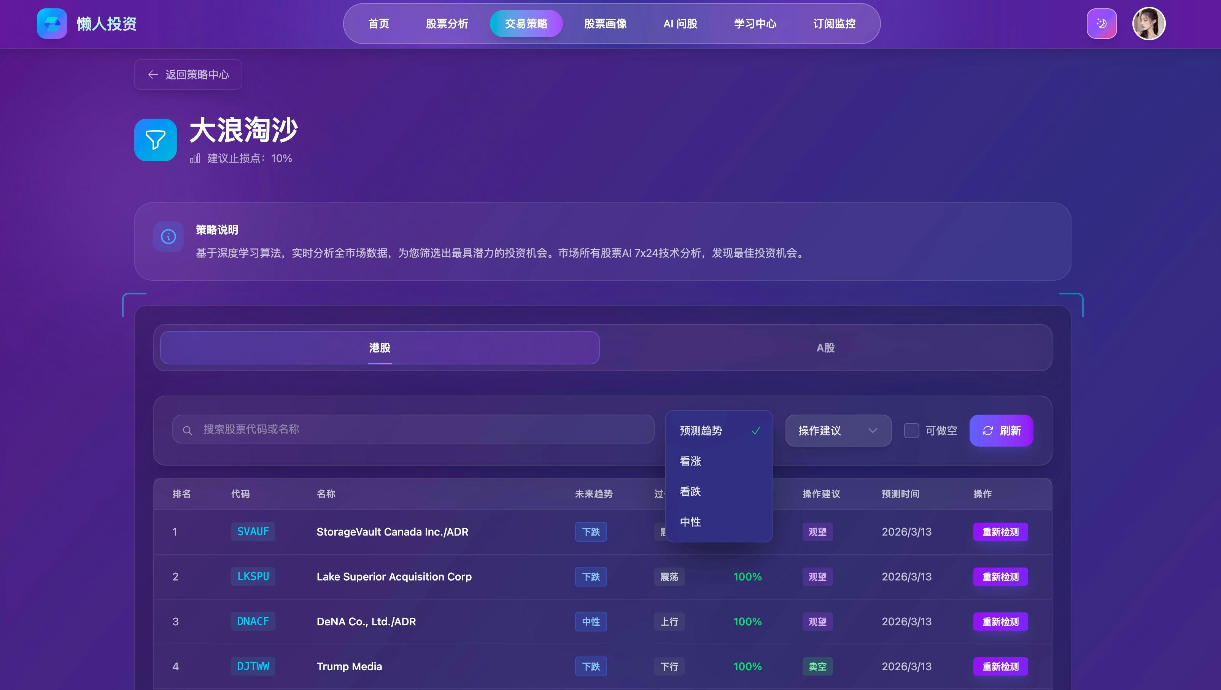Click the funnel filter strategy icon
The image size is (1221, 690).
pyautogui.click(x=156, y=140)
